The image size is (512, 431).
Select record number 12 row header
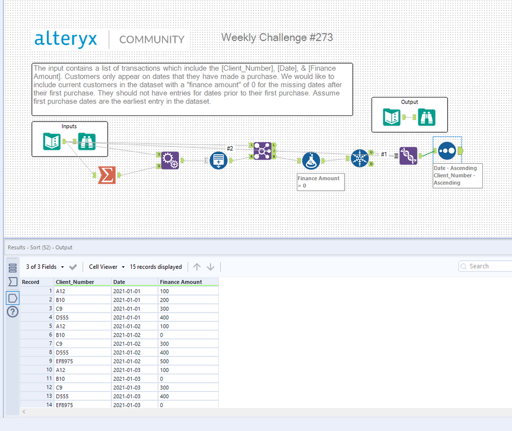[37, 387]
